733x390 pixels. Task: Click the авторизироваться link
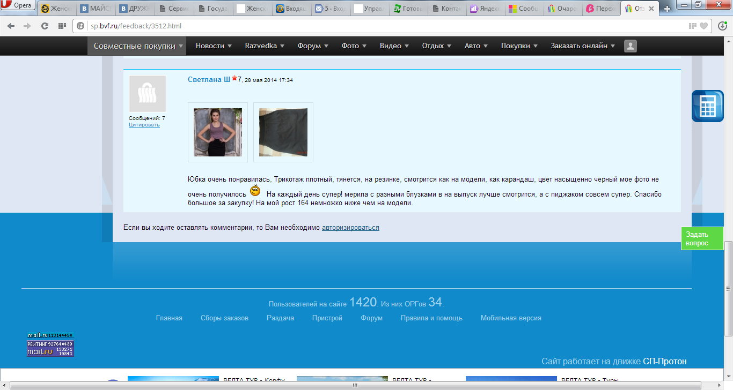tap(350, 228)
